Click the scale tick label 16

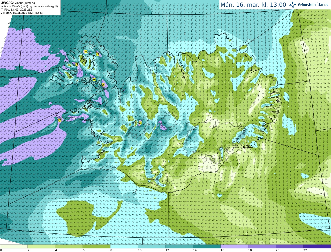(222, 250)
